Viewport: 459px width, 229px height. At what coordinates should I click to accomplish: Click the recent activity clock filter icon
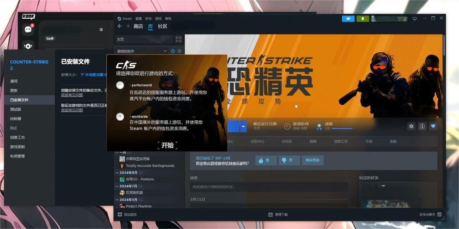(173, 51)
